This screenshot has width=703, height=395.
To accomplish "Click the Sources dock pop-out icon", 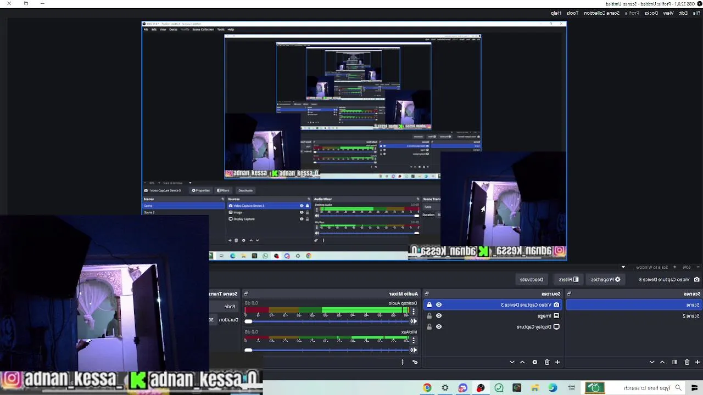I will (x=427, y=294).
